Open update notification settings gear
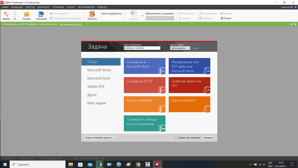Image resolution: width=298 pixels, height=168 pixels. (292, 24)
